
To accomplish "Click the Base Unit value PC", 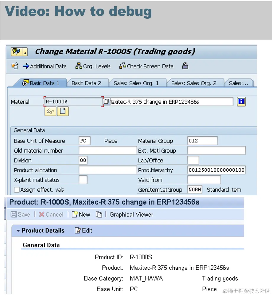I will (134, 289).
